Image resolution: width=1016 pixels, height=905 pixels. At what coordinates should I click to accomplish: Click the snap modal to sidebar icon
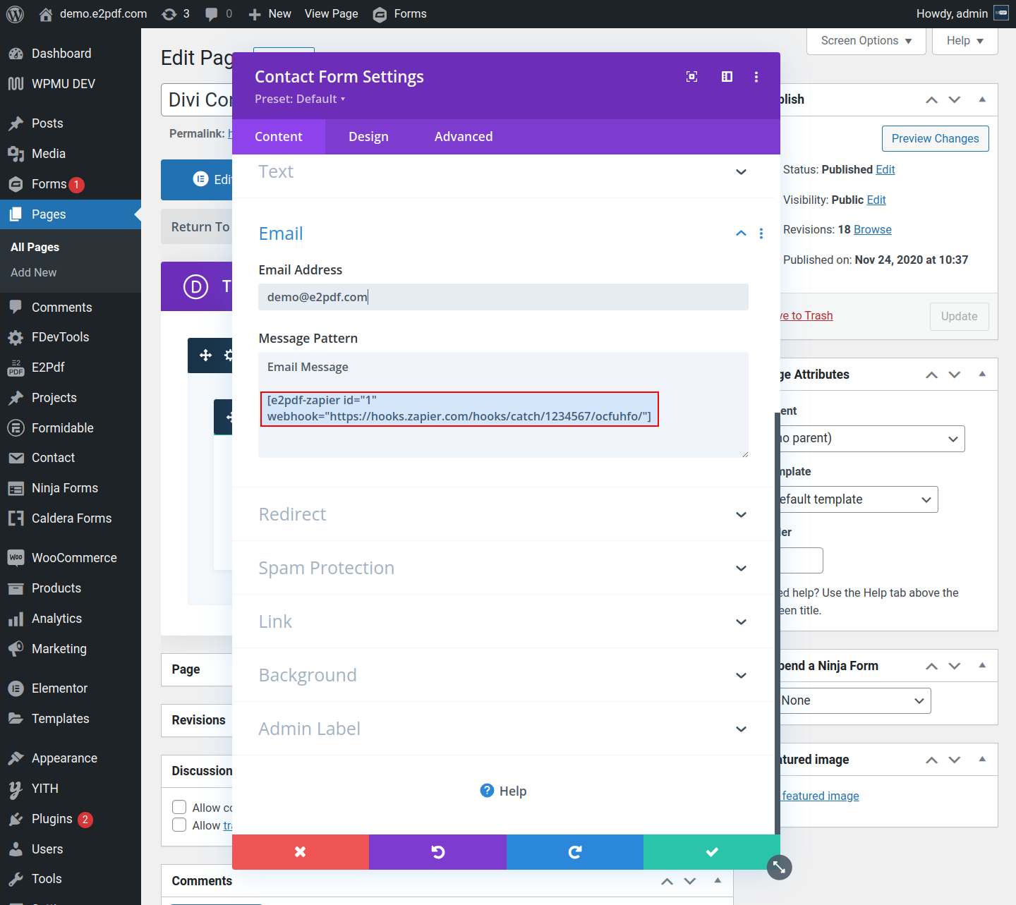(x=727, y=77)
